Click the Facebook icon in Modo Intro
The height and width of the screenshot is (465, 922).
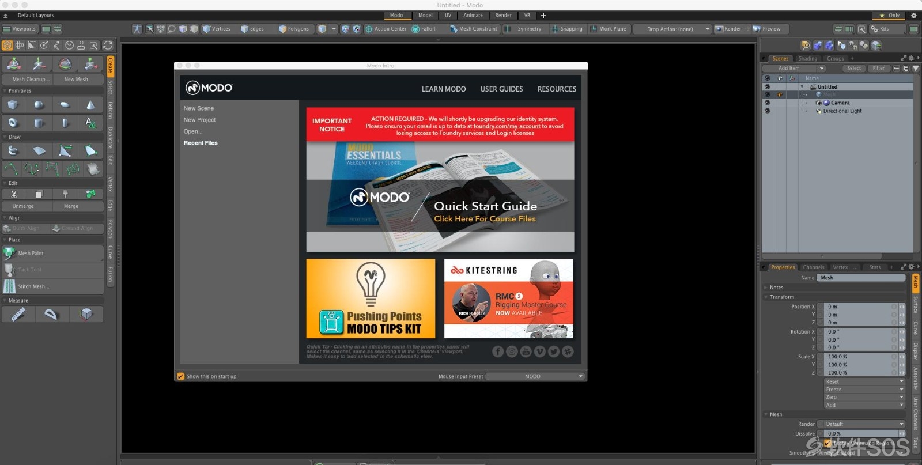[x=498, y=351]
